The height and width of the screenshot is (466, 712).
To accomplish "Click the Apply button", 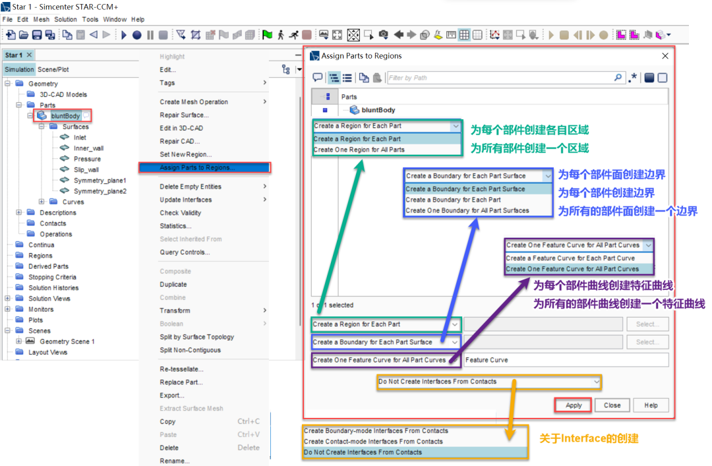I will (x=573, y=405).
